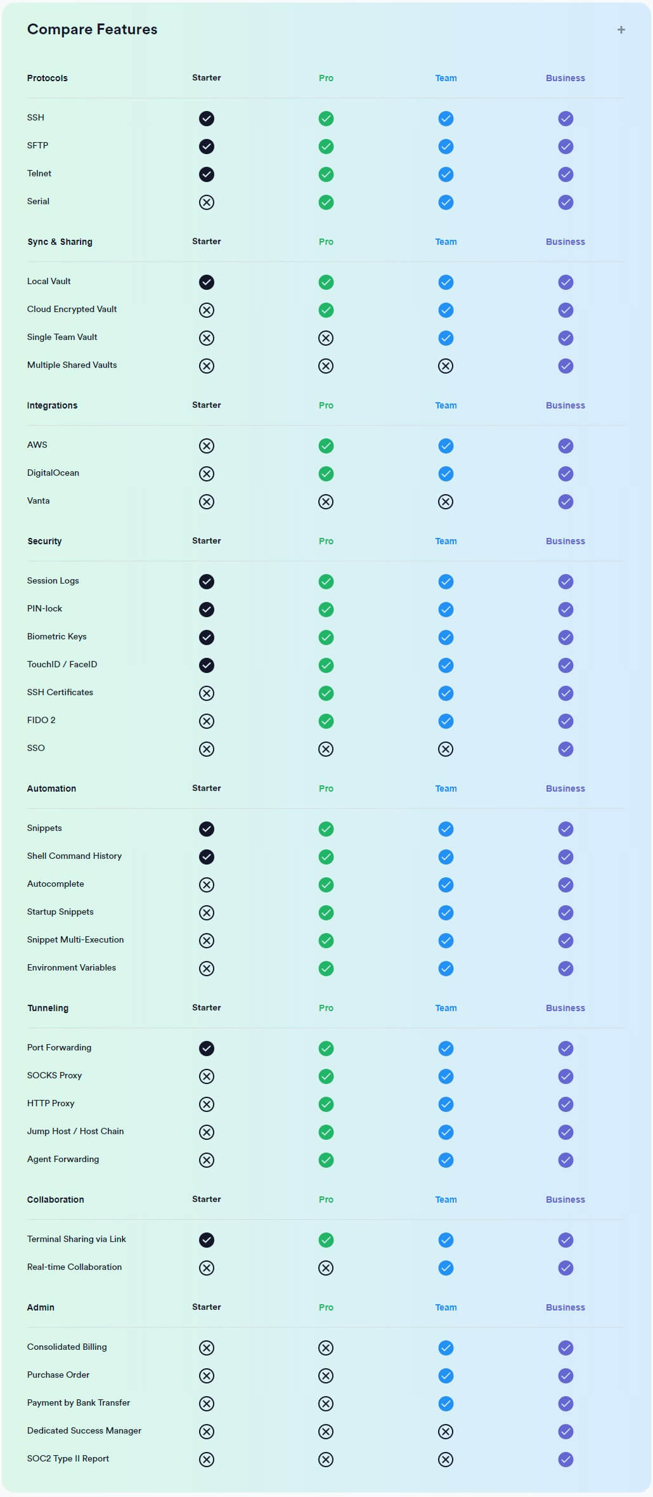Click Pro checkmark for Cloud Encrypted Vault
The width and height of the screenshot is (653, 1497).
tap(326, 310)
